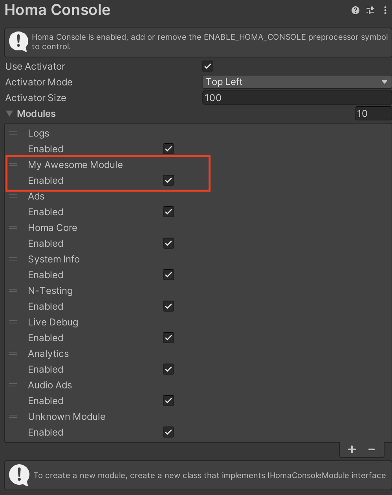Select the N-Testing module label

(50, 291)
